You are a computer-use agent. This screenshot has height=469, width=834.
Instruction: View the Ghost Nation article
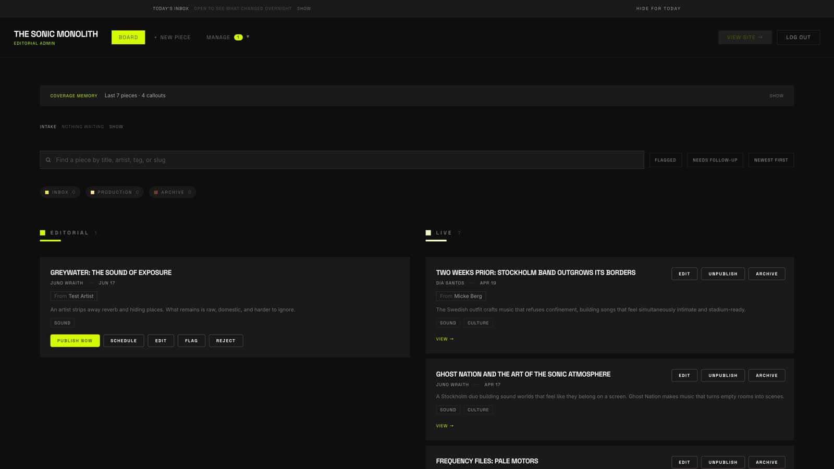[x=445, y=426]
